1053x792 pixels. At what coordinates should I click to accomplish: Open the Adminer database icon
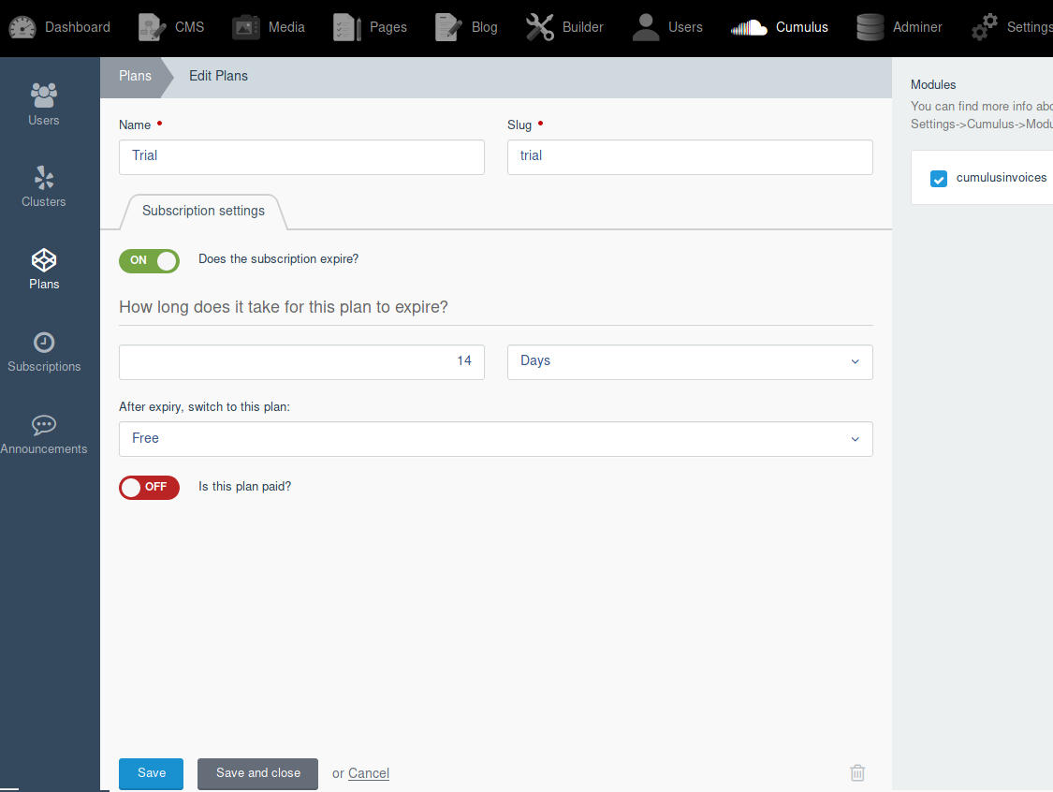(x=870, y=27)
